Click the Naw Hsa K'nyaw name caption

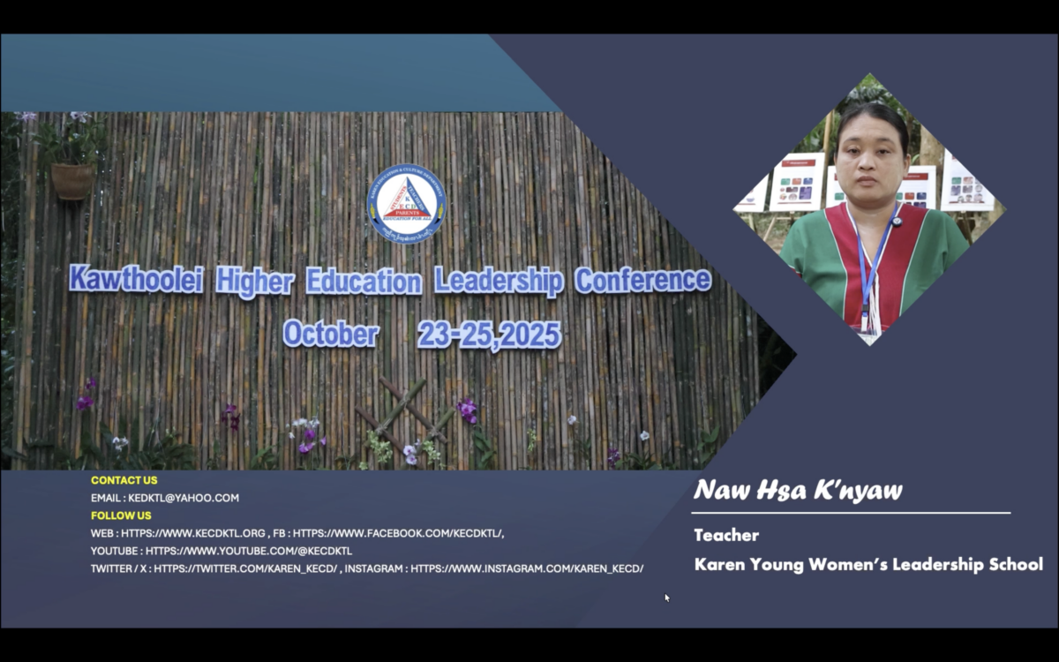[x=798, y=490]
